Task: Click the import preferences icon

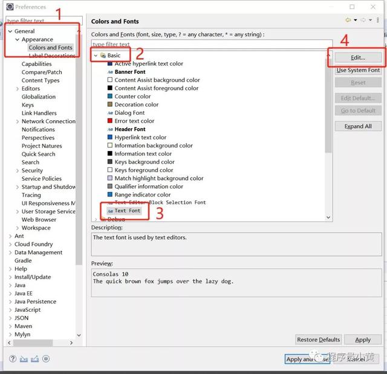Action: click(24, 359)
